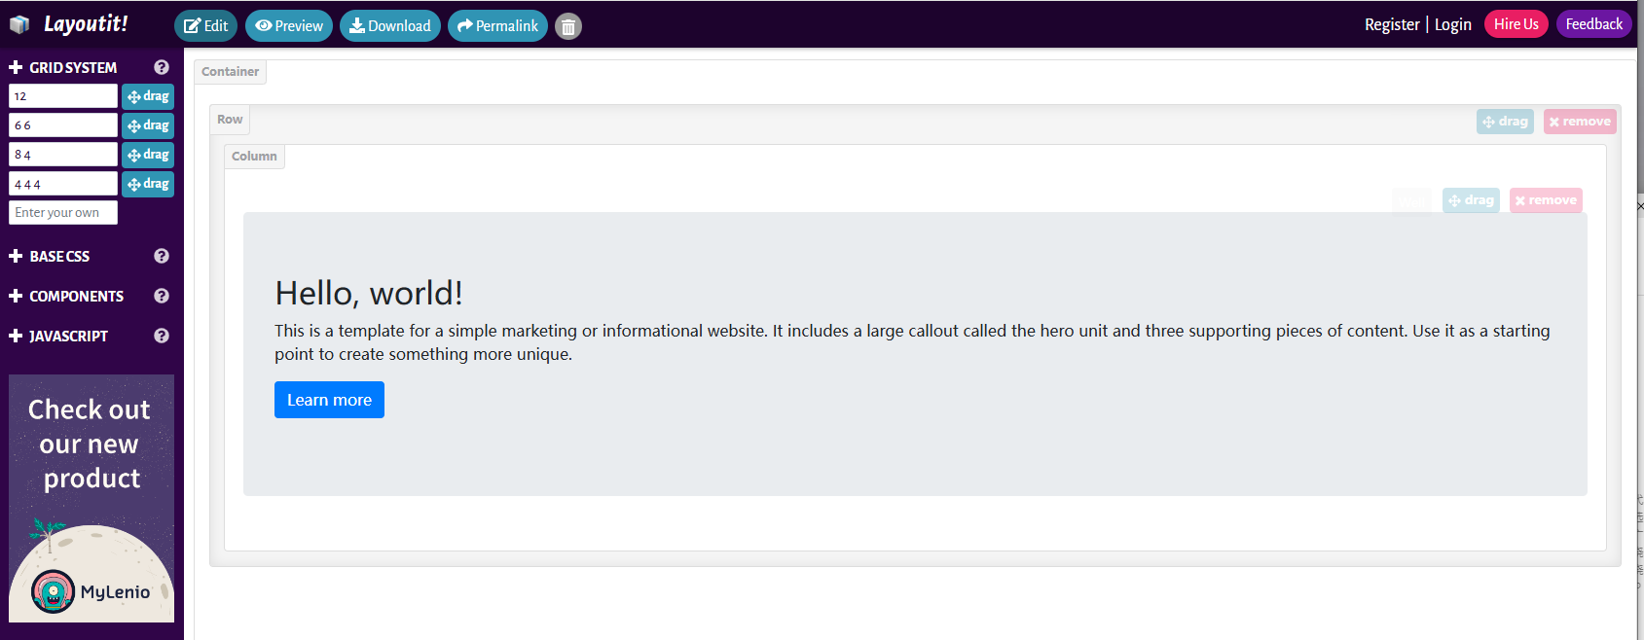The height and width of the screenshot is (640, 1644).
Task: Open the Register link
Action: coord(1392,24)
